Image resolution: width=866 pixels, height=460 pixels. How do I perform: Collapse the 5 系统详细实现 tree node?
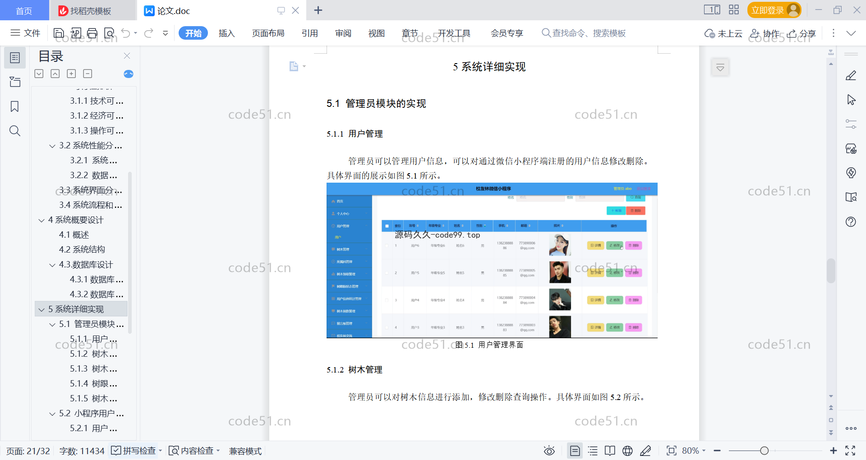click(x=41, y=309)
